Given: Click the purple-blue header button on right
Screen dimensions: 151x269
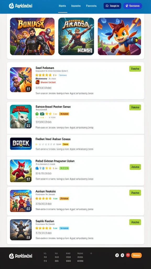Looking at the screenshot, I should pos(133,6).
